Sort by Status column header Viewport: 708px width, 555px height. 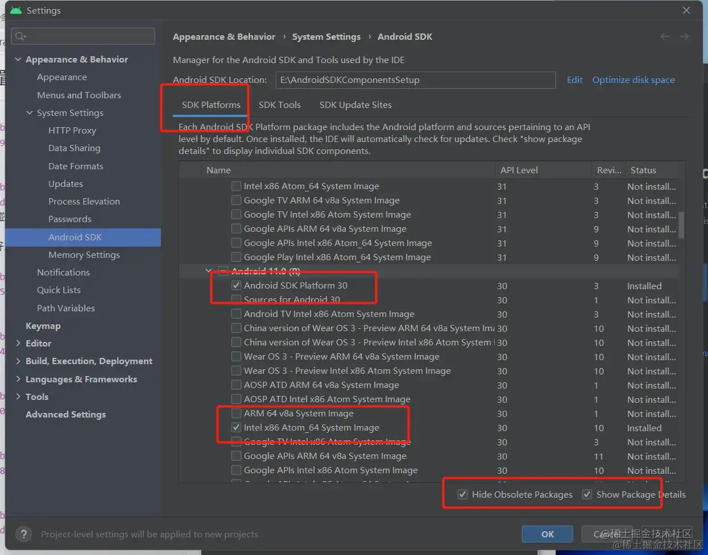tap(652, 170)
